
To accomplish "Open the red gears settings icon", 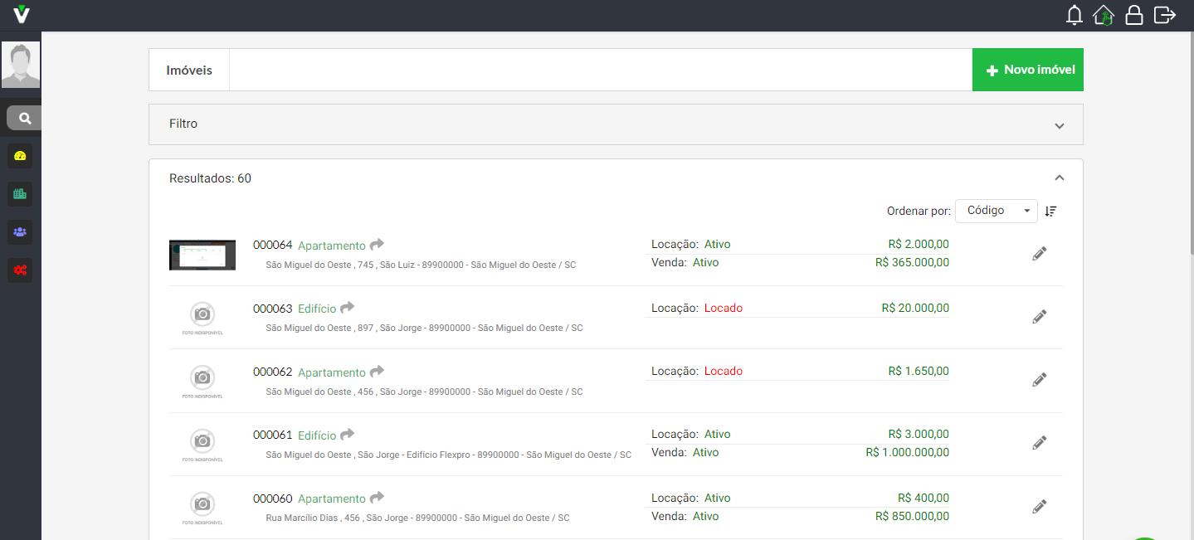I will (x=20, y=270).
